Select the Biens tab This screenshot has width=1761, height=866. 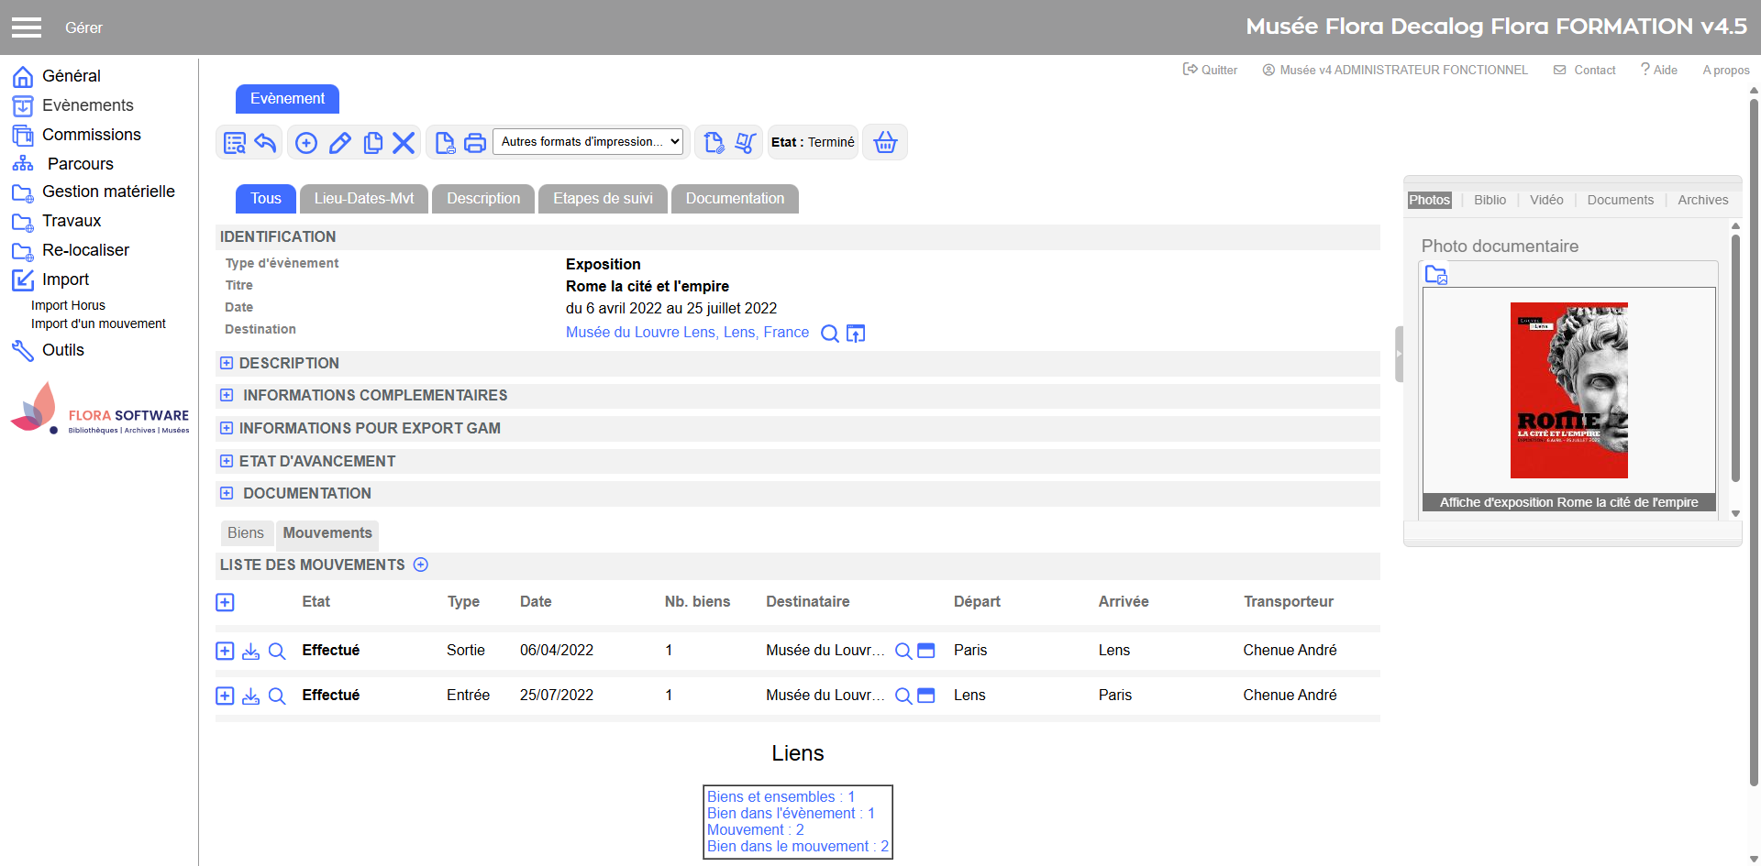click(246, 533)
